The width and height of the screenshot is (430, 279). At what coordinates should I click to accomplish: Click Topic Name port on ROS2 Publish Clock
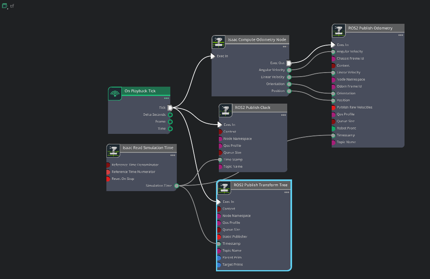click(x=220, y=167)
